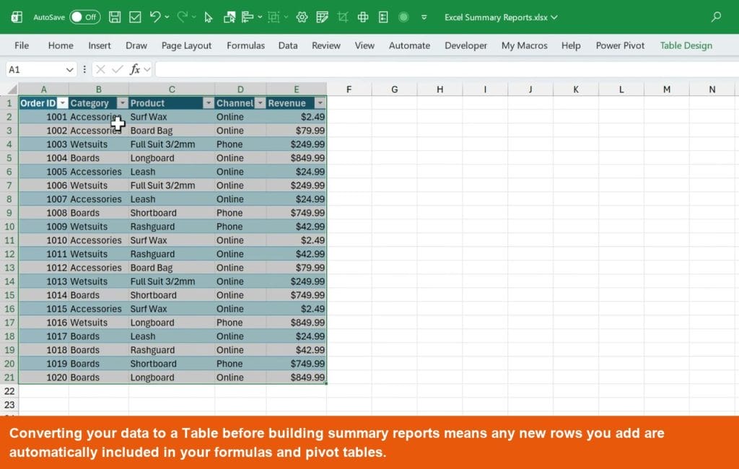
Task: Click the cell containing 1004
Action: [44, 158]
